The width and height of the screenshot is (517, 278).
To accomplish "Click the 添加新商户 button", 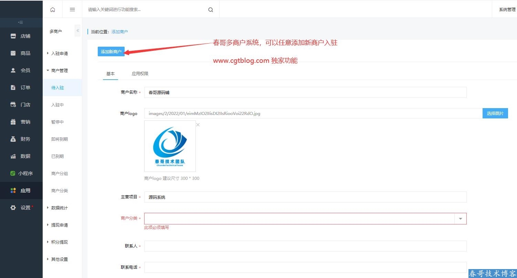I will [111, 51].
